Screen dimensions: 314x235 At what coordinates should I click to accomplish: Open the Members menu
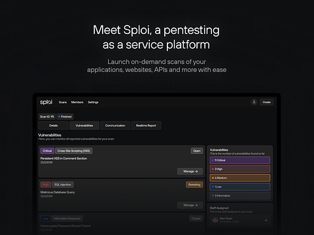coord(77,102)
